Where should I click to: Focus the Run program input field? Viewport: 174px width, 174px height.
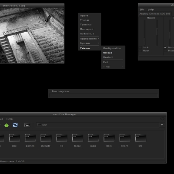(x=104, y=95)
